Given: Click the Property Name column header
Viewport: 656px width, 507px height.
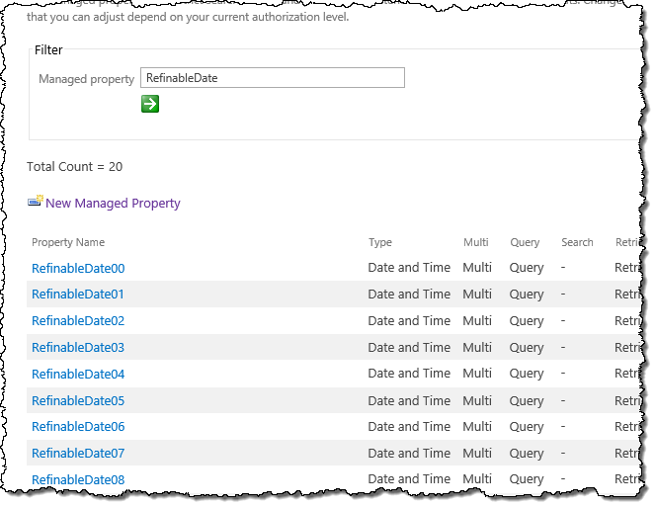Looking at the screenshot, I should coord(68,242).
